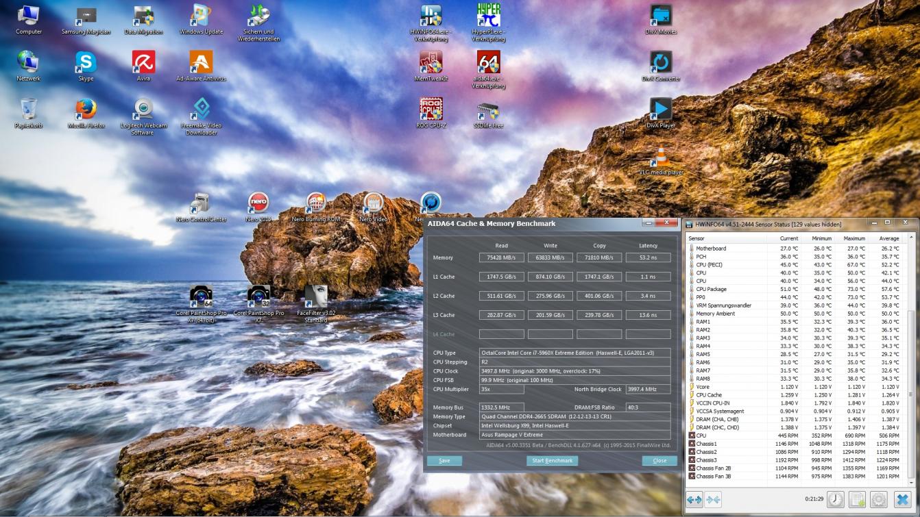Launch Samsung Magician shortcut
The image size is (920, 517).
[x=86, y=19]
